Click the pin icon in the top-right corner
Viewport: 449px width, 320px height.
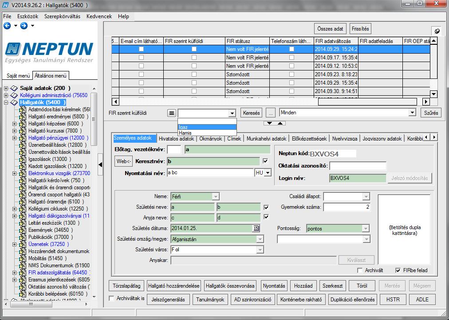[x=437, y=31]
